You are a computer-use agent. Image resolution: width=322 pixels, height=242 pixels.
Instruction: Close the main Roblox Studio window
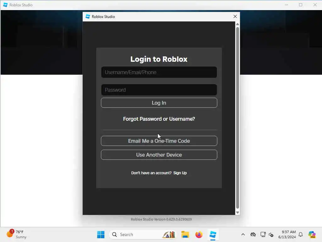pos(315,5)
